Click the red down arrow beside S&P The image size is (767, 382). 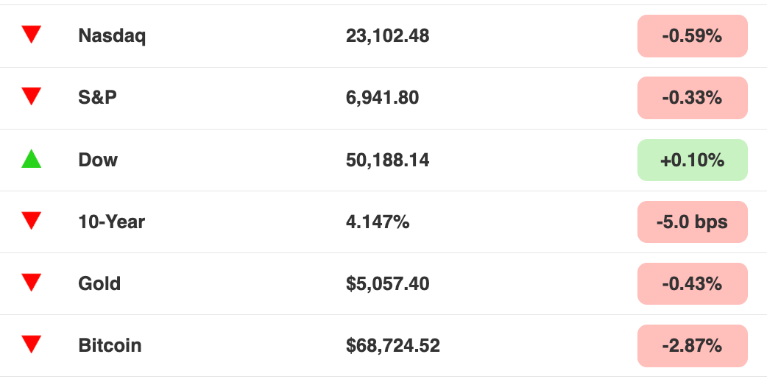click(32, 96)
